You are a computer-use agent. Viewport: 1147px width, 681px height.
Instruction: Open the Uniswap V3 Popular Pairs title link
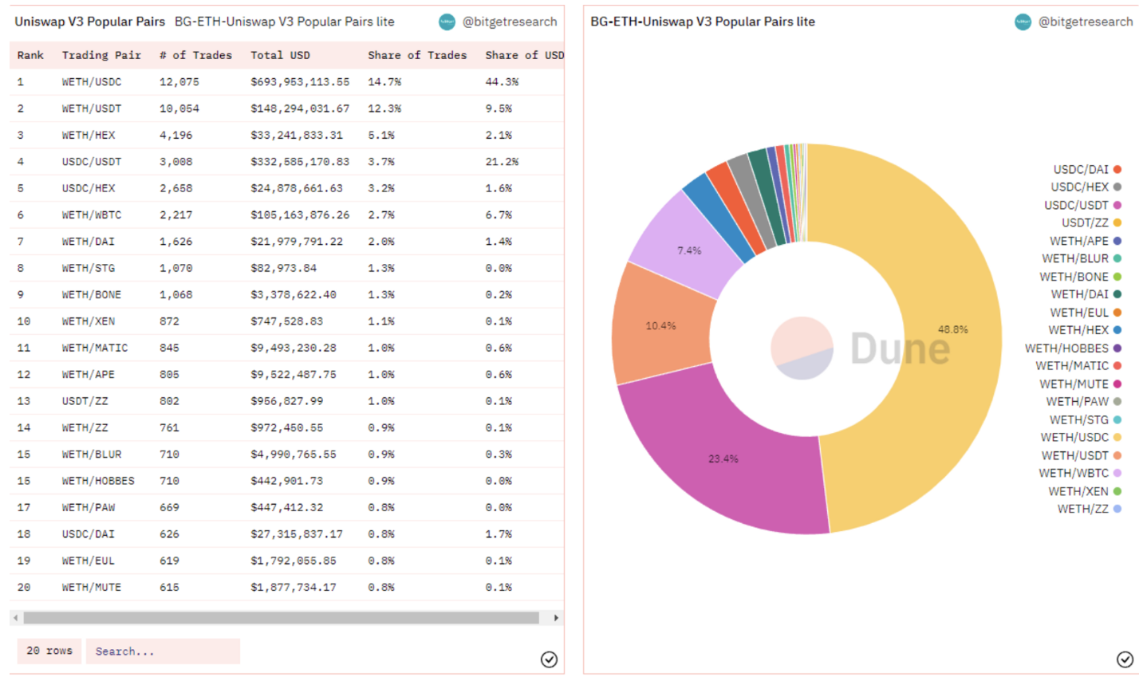[x=90, y=22]
